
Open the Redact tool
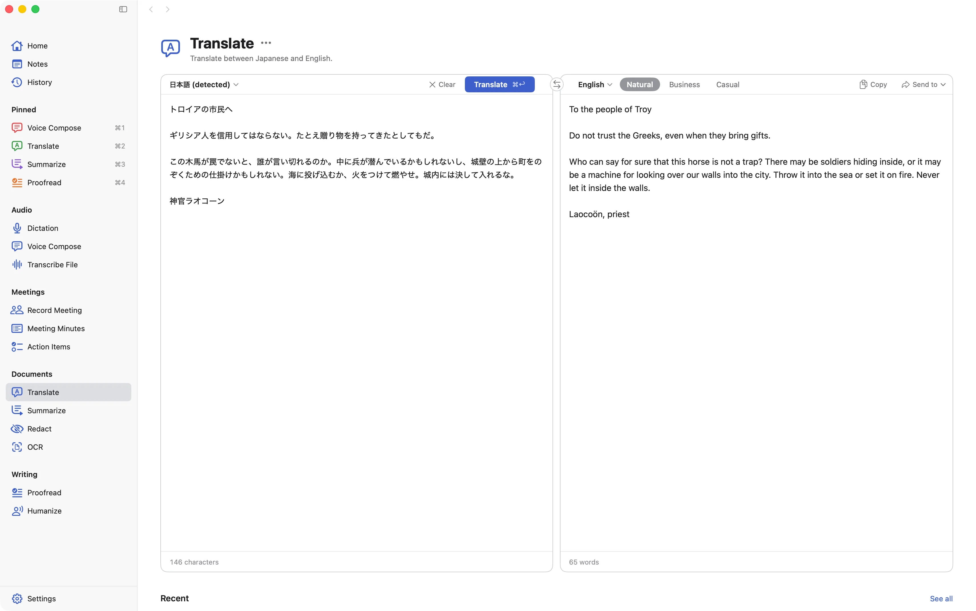68,428
